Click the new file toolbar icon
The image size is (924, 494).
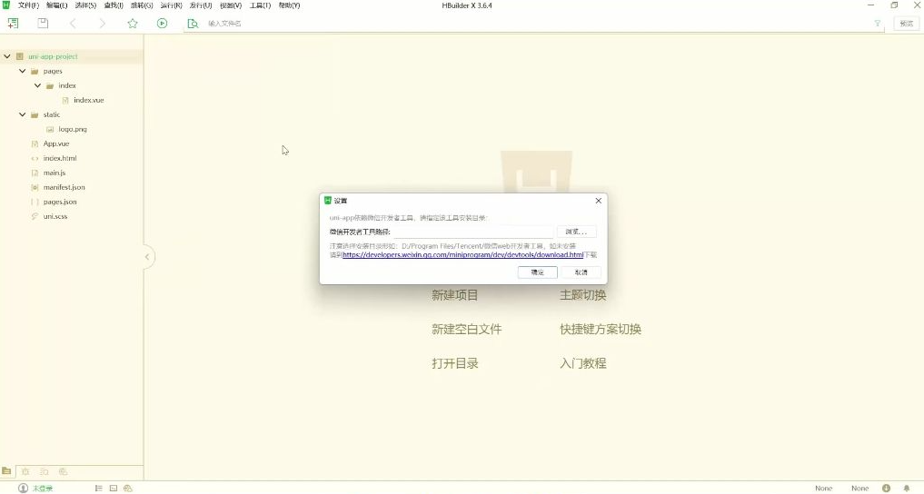[13, 24]
